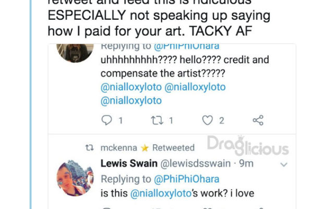Open the partially visible avatar of the top reply
The image size is (313, 209).
click(75, 53)
